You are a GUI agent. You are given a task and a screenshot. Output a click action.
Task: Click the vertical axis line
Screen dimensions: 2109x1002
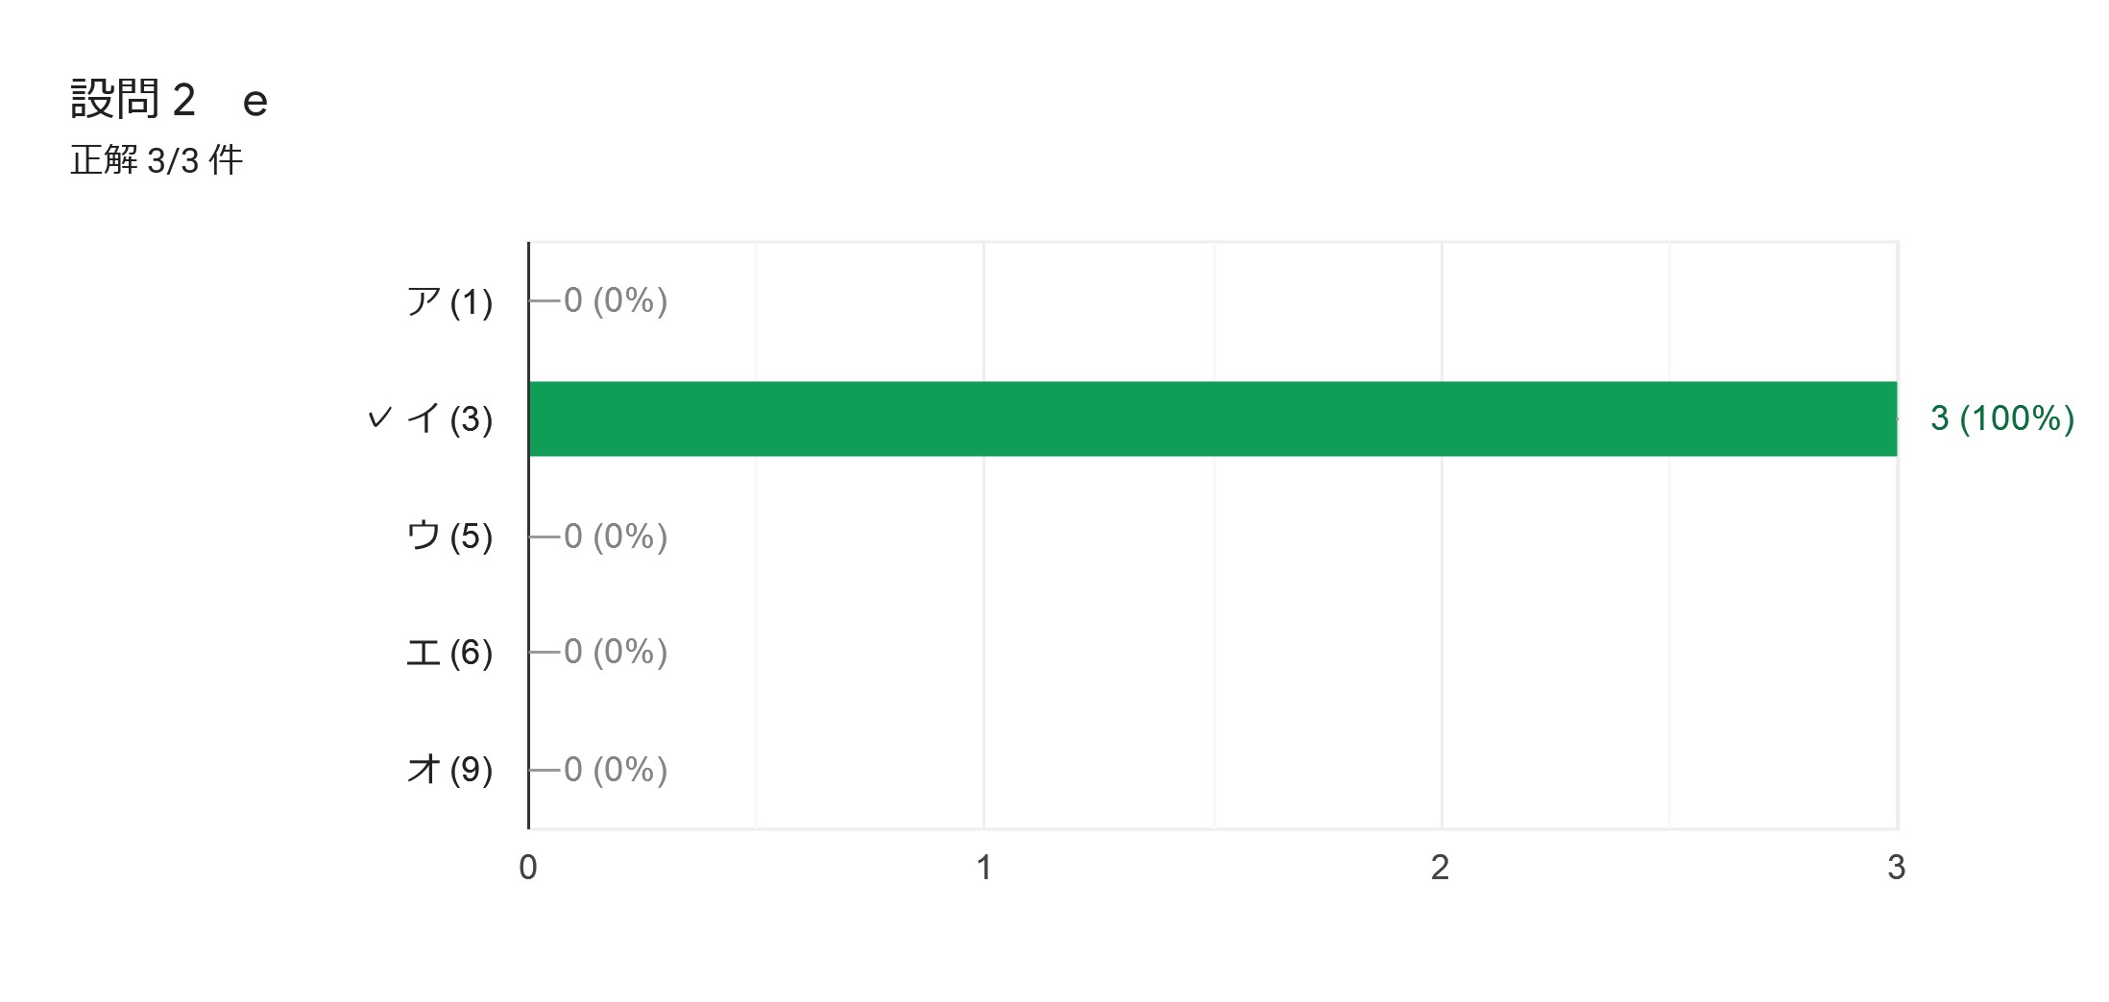pos(528,536)
